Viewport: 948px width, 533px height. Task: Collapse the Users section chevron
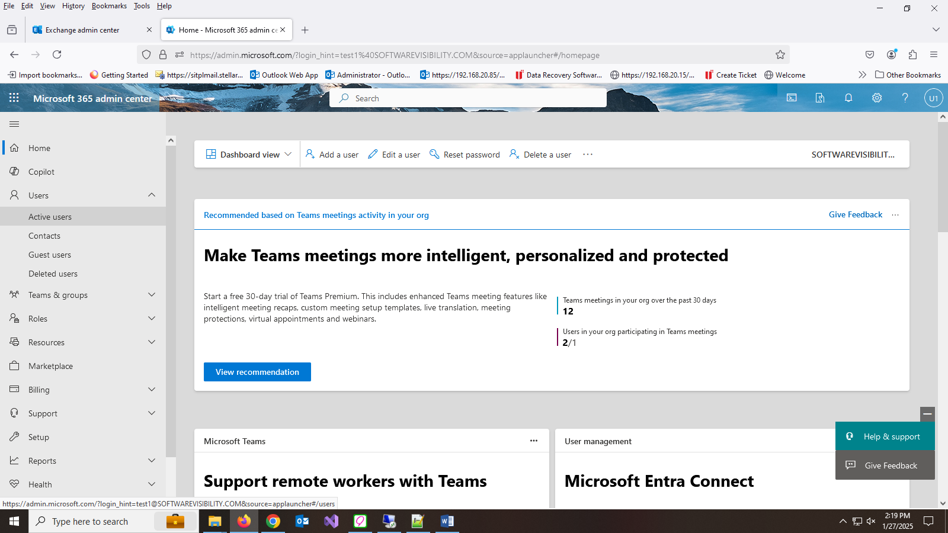tap(152, 195)
